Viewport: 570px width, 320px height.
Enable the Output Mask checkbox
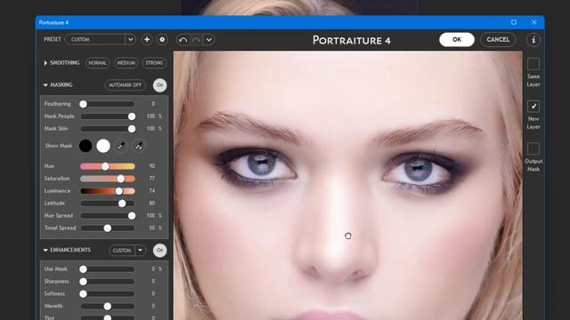pos(533,148)
